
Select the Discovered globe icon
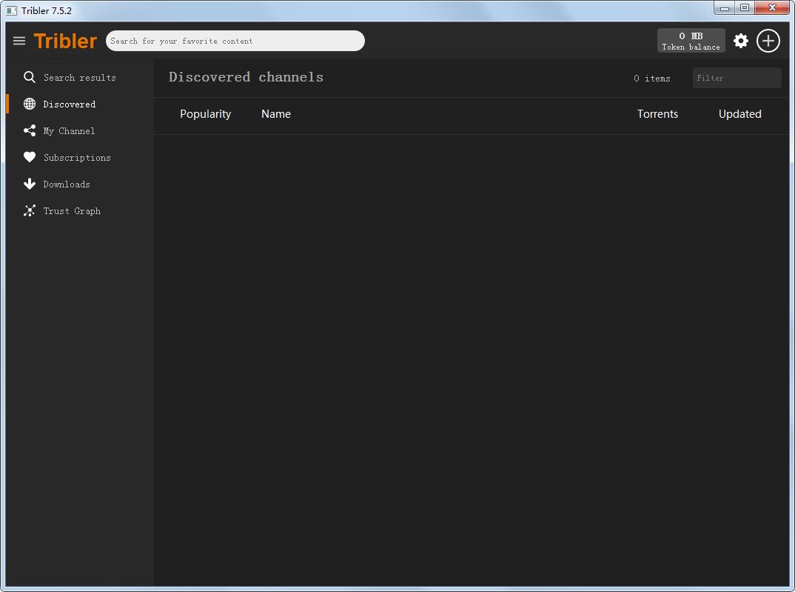tap(30, 104)
